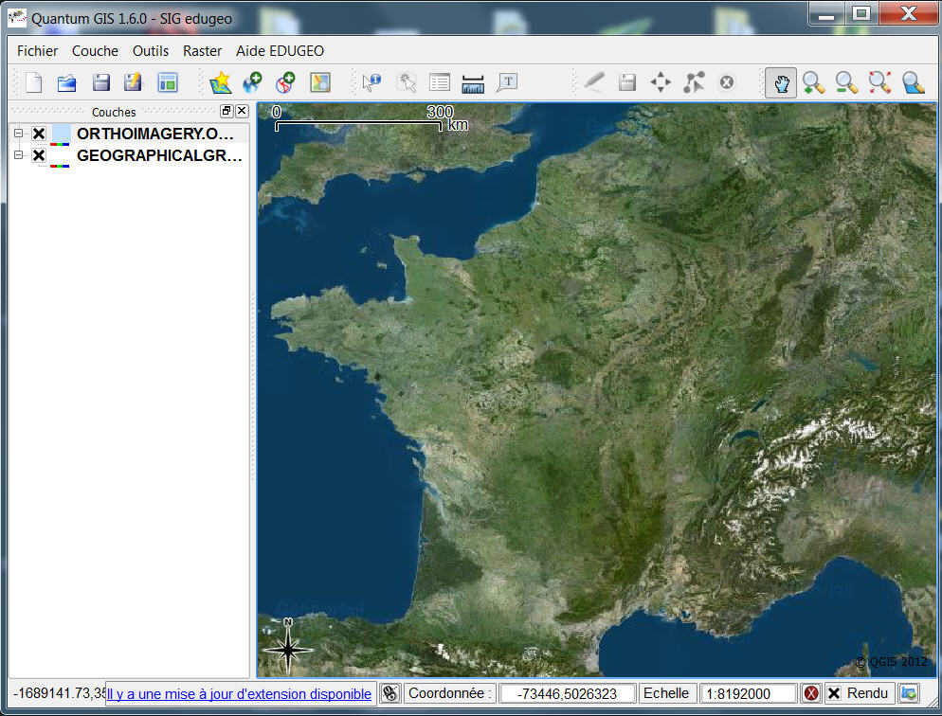
Task: Click the -1689141.73 coordinates text in status bar
Action: click(59, 693)
